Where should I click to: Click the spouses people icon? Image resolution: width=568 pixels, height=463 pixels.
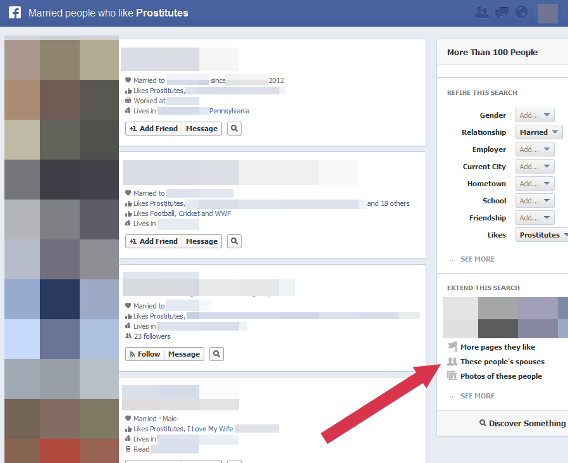(x=452, y=361)
